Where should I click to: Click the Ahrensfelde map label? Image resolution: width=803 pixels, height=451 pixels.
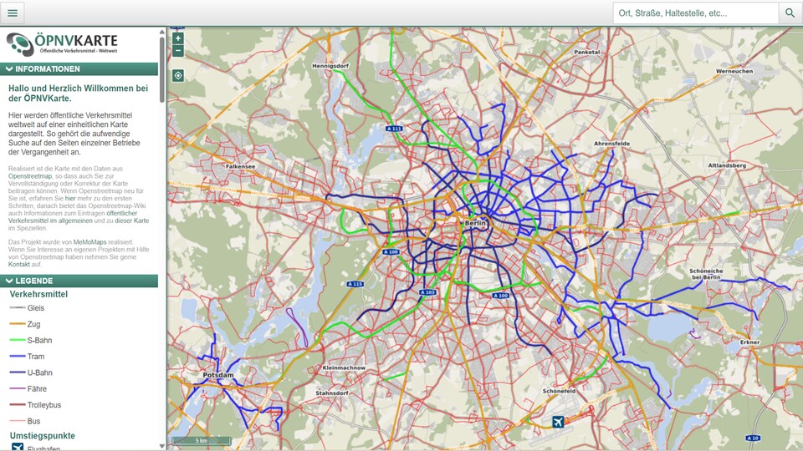tap(612, 144)
